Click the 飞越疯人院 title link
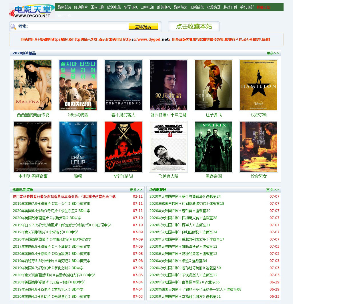The width and height of the screenshot is (343, 304). [x=168, y=176]
